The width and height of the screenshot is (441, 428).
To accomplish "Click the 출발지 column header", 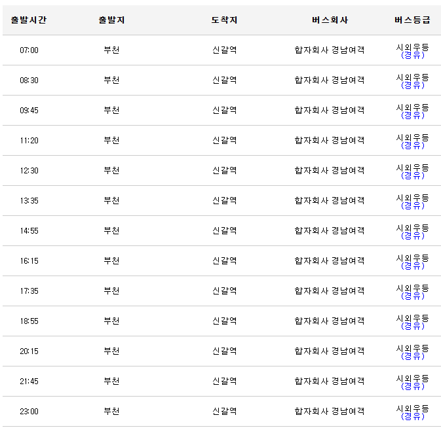I will click(x=111, y=20).
